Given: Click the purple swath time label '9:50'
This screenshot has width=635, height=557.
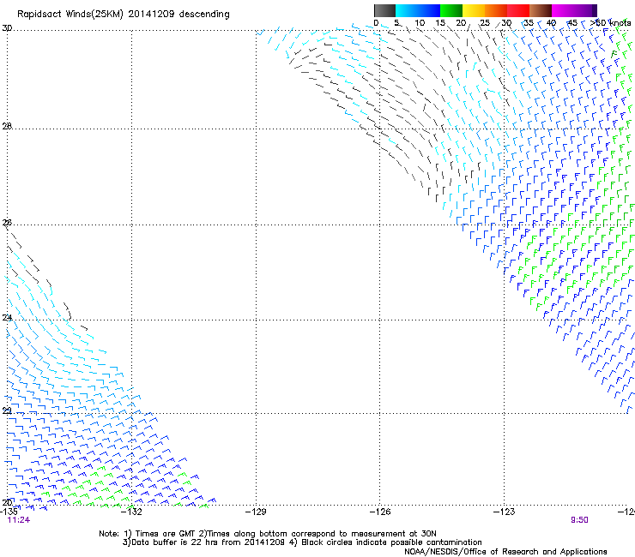Looking at the screenshot, I should click(579, 520).
